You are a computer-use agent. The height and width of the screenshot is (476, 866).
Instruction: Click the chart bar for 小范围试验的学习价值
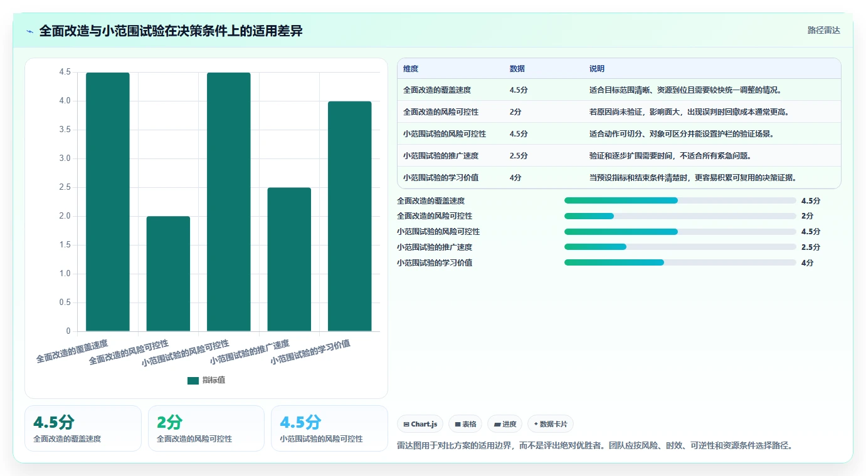pos(350,216)
